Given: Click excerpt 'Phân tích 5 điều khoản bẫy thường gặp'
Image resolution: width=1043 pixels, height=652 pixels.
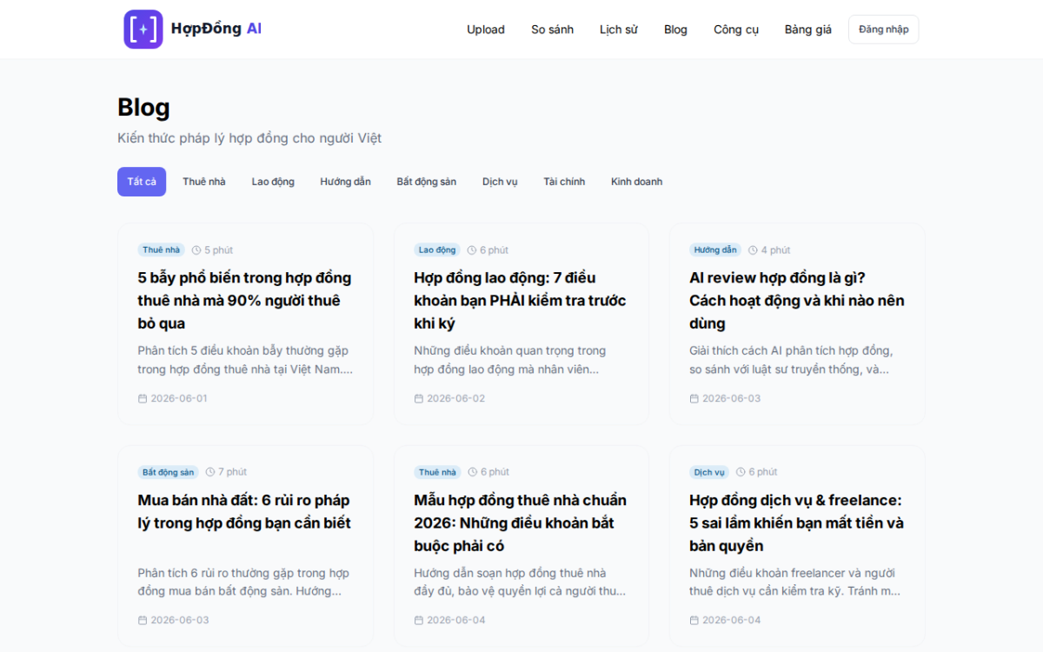Looking at the screenshot, I should click(245, 360).
